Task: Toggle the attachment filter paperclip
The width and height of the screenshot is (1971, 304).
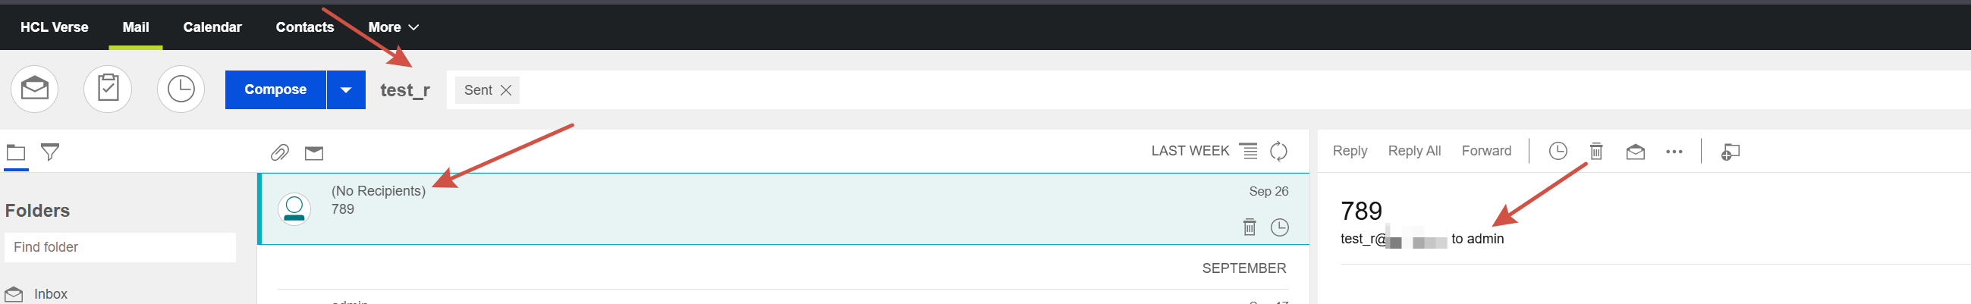Action: tap(280, 153)
